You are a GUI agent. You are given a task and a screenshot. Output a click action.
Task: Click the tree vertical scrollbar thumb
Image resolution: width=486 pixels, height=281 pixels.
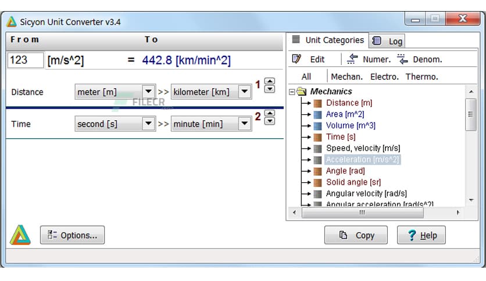471,114
